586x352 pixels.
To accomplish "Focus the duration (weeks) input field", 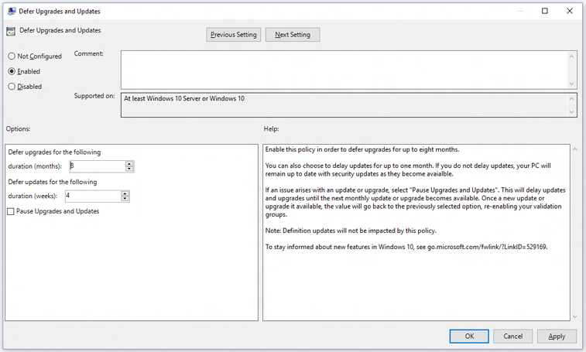I will [x=91, y=197].
